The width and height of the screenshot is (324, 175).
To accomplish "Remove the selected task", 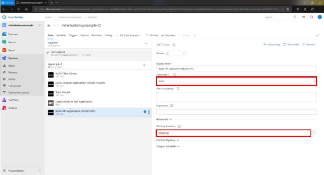I will 308,44.
